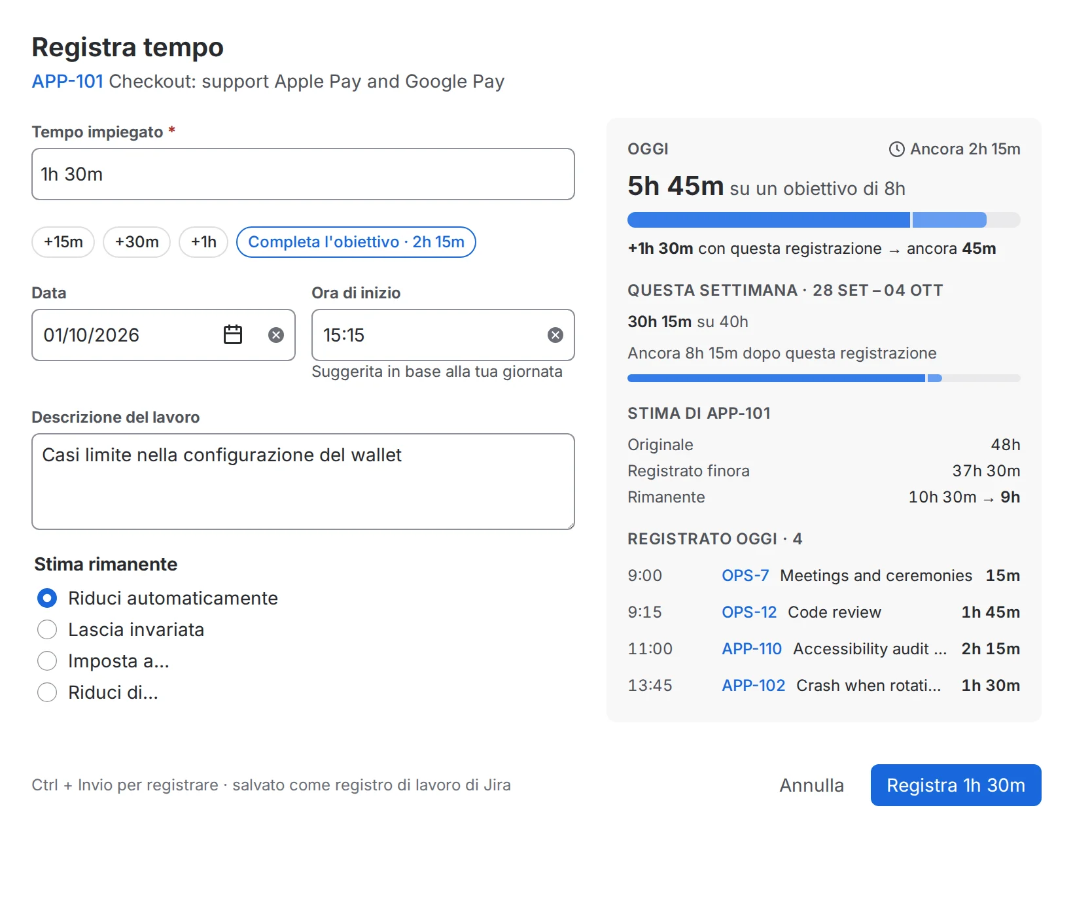Click the 'Accessibility audit ...' entry text
The width and height of the screenshot is (1073, 916).
pos(870,649)
